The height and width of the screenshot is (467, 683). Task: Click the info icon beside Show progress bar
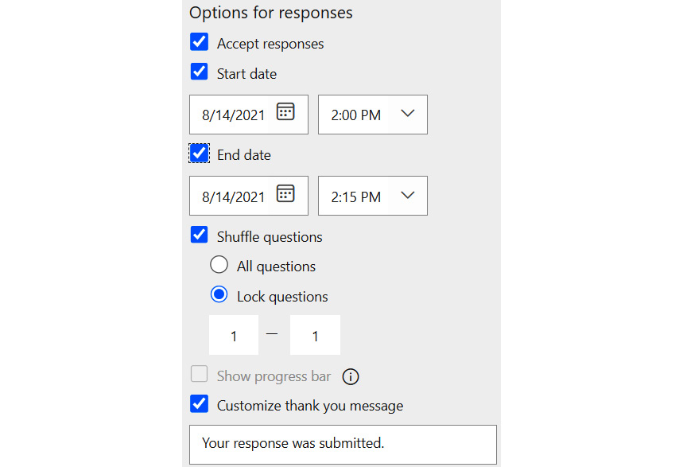350,377
